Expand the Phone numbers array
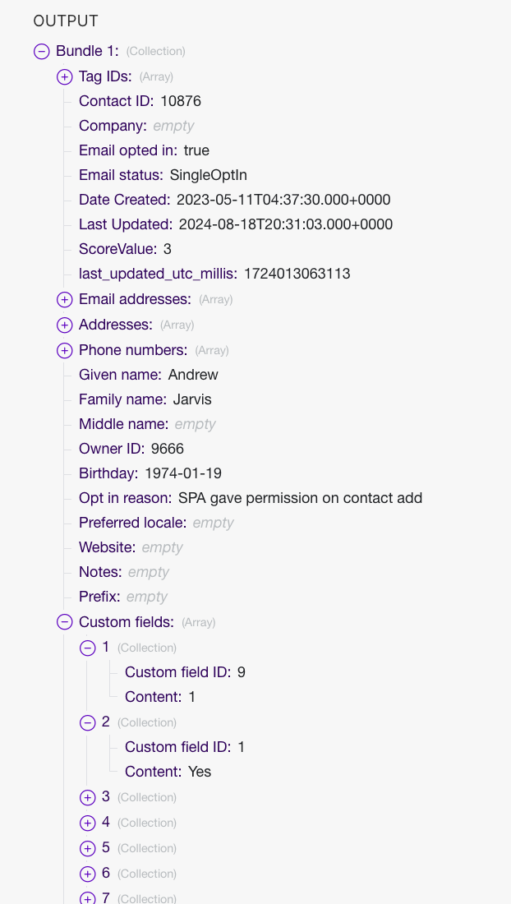Image resolution: width=511 pixels, height=904 pixels. click(x=64, y=350)
